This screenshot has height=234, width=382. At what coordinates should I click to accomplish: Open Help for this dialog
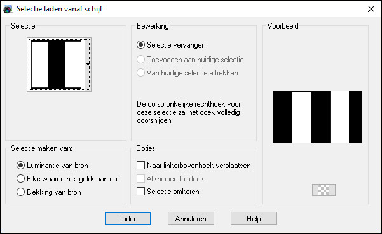254,218
